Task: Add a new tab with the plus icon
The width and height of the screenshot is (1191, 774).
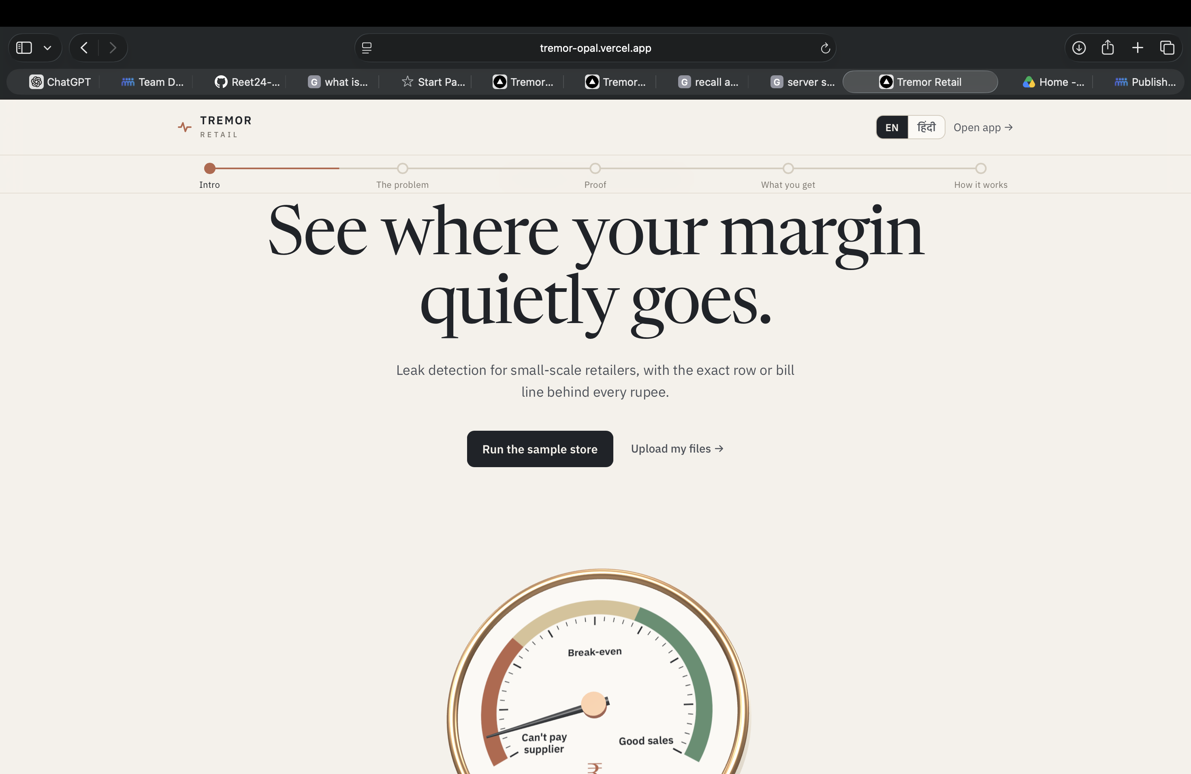Action: click(1138, 48)
